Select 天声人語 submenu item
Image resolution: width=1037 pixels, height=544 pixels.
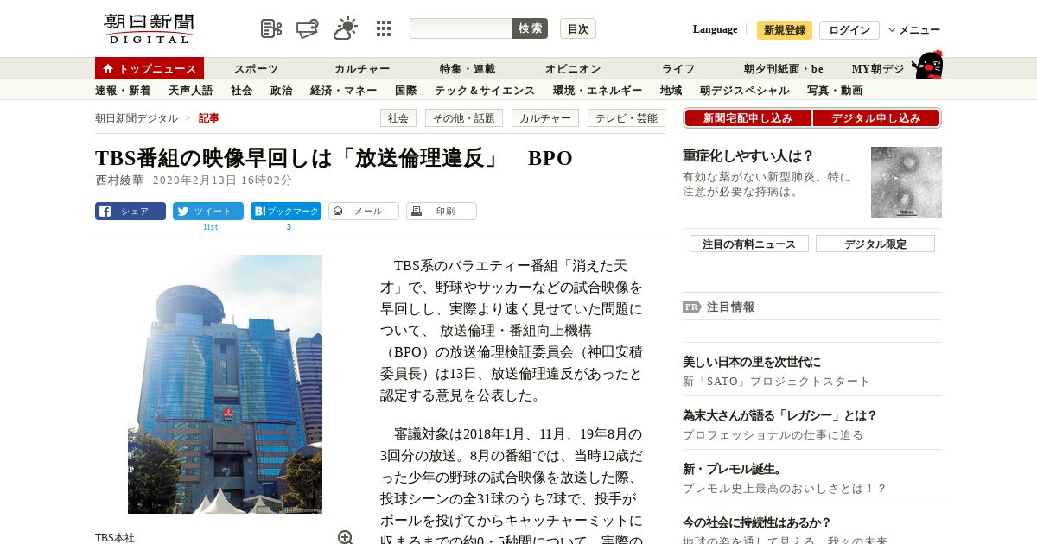[190, 90]
